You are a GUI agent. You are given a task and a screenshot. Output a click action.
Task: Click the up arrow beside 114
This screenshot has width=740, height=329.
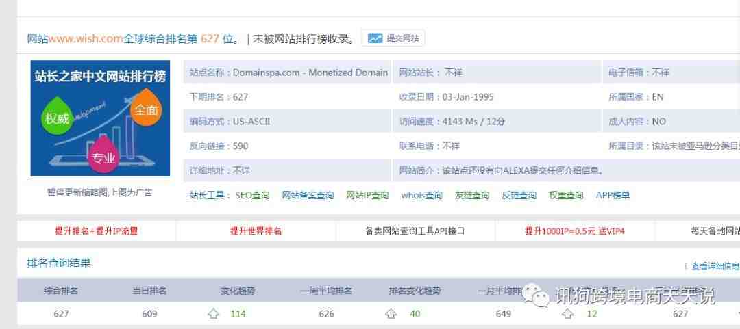tap(214, 314)
